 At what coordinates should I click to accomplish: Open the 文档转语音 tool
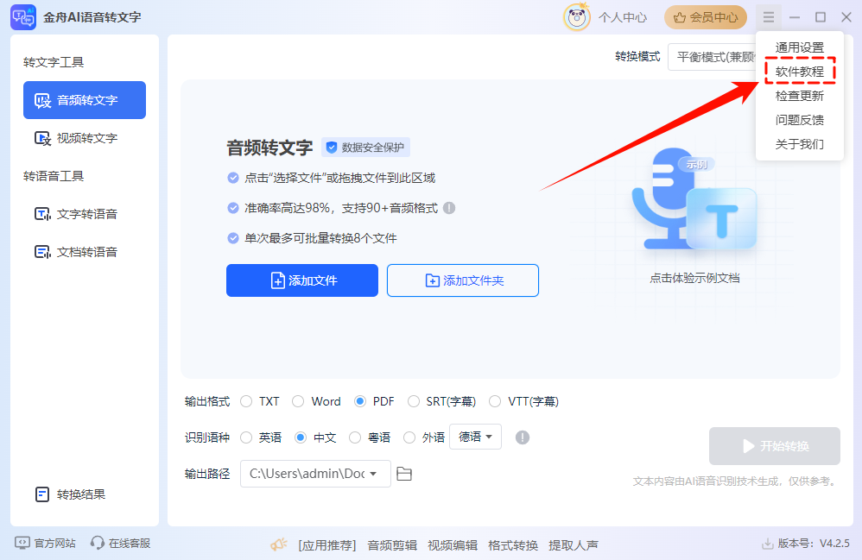coord(84,251)
